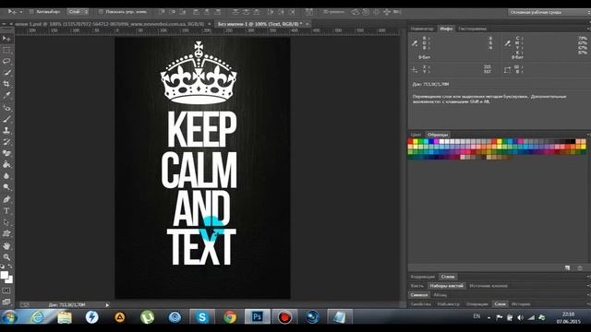
Task: Select the Zoom tool
Action: [6, 257]
